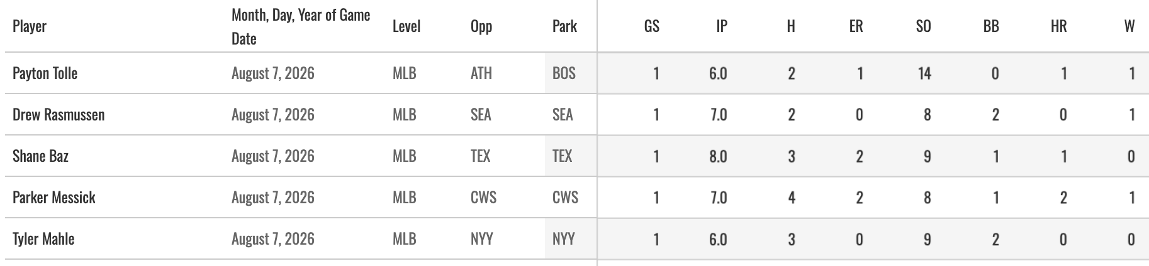Open Payton Tolle player link
The height and width of the screenshot is (266, 1149).
pyautogui.click(x=45, y=73)
